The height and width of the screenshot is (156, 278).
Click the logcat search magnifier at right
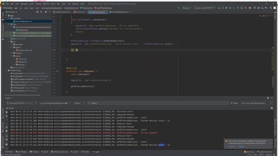[x=271, y=108]
